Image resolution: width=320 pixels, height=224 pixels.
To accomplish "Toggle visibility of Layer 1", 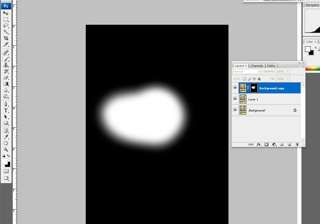I will (236, 99).
